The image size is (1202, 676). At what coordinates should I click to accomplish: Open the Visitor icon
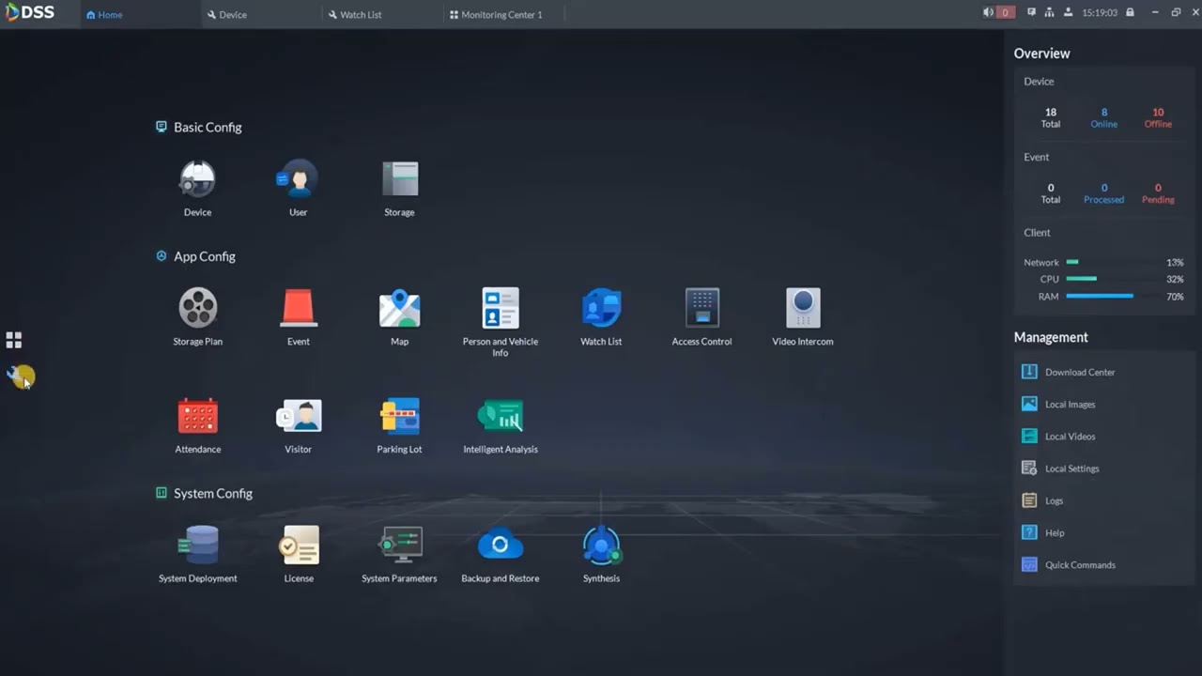point(299,416)
